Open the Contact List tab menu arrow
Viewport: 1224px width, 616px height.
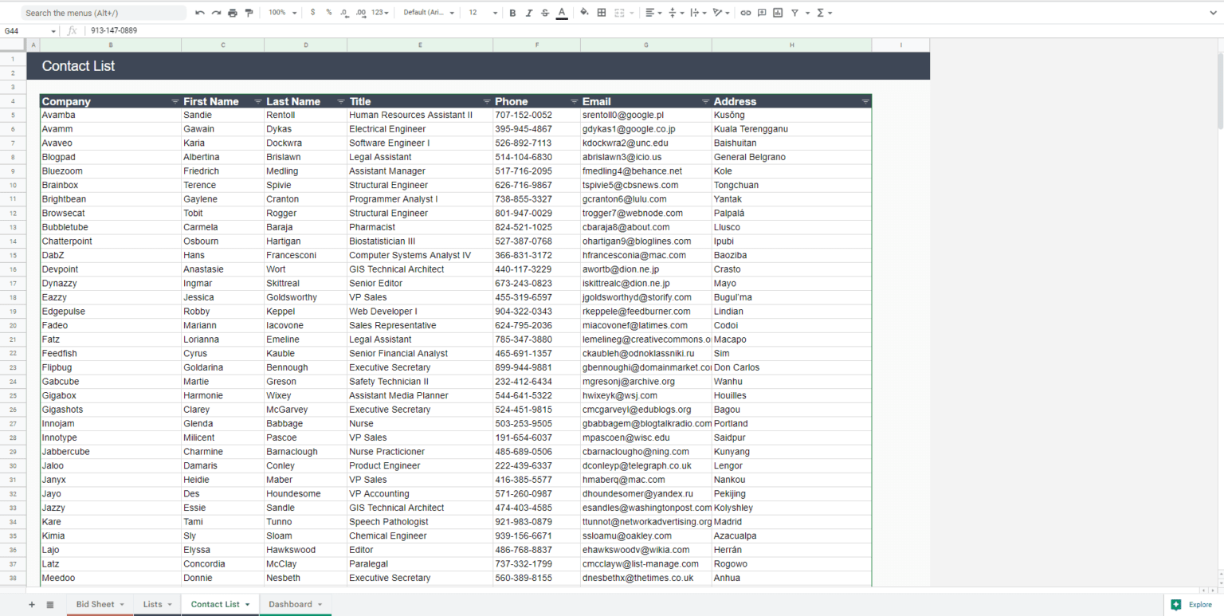(x=246, y=604)
